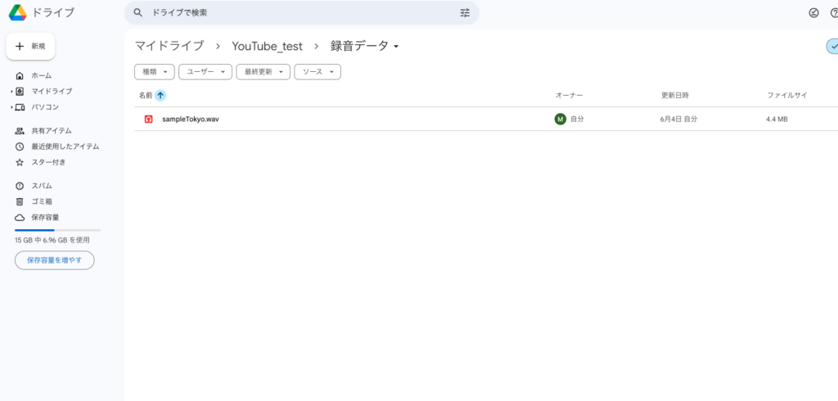Click the green M owner avatar
This screenshot has height=401, width=838.
pyautogui.click(x=560, y=119)
